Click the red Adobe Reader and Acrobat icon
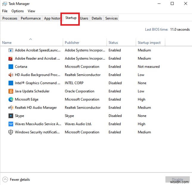Screen dimensions: 192x185 (x=11, y=58)
